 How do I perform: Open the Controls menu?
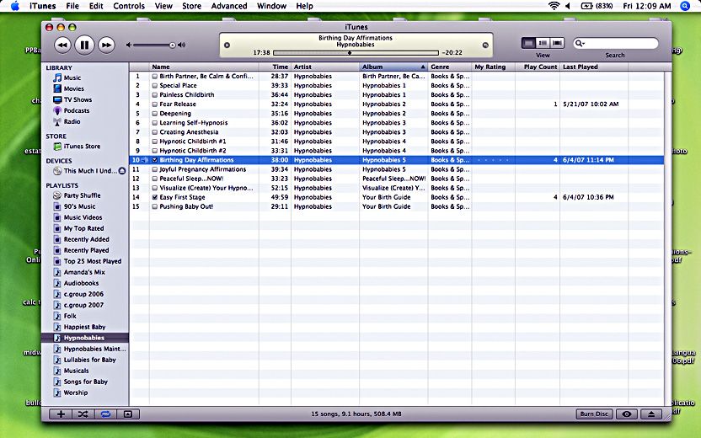click(129, 6)
